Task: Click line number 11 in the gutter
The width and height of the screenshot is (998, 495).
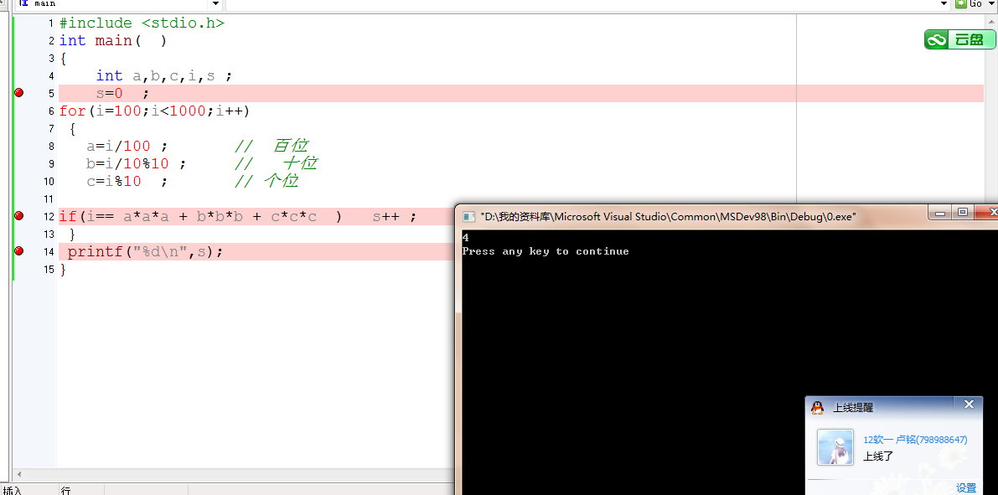Action: (x=49, y=199)
